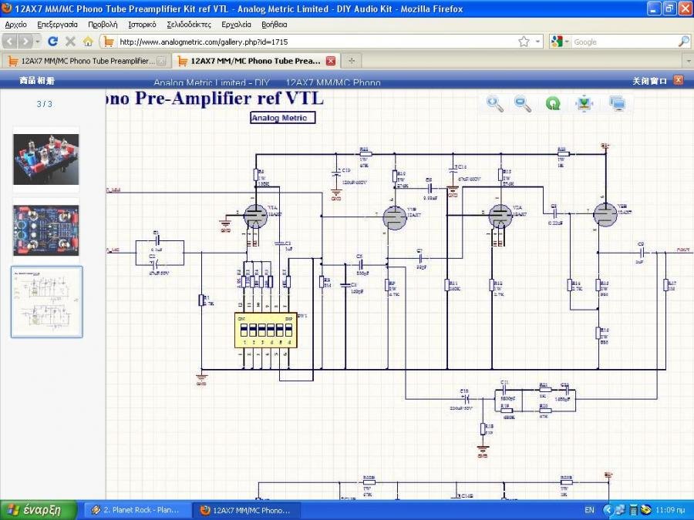The image size is (694, 520).
Task: Go forward to the next page
Action: tap(25, 42)
